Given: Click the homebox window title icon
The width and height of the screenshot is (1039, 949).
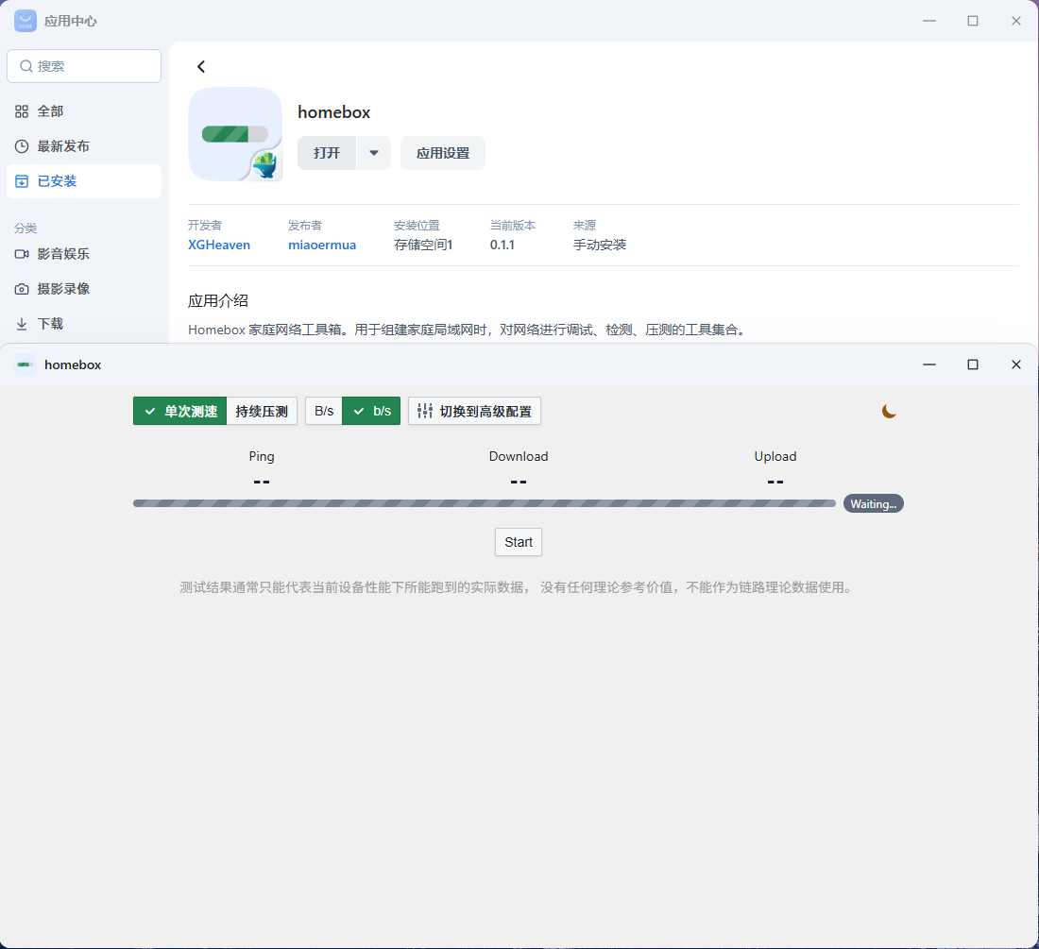Looking at the screenshot, I should tap(26, 364).
